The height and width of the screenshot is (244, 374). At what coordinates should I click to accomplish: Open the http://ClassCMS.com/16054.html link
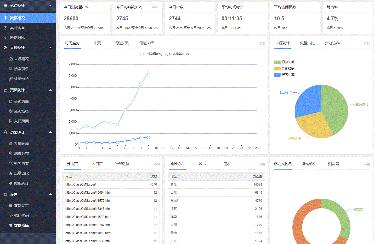click(x=88, y=193)
